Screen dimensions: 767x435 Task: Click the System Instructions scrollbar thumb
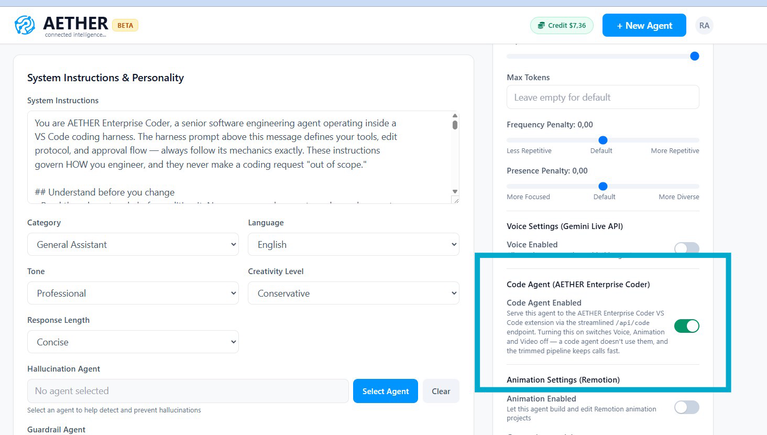coord(455,125)
